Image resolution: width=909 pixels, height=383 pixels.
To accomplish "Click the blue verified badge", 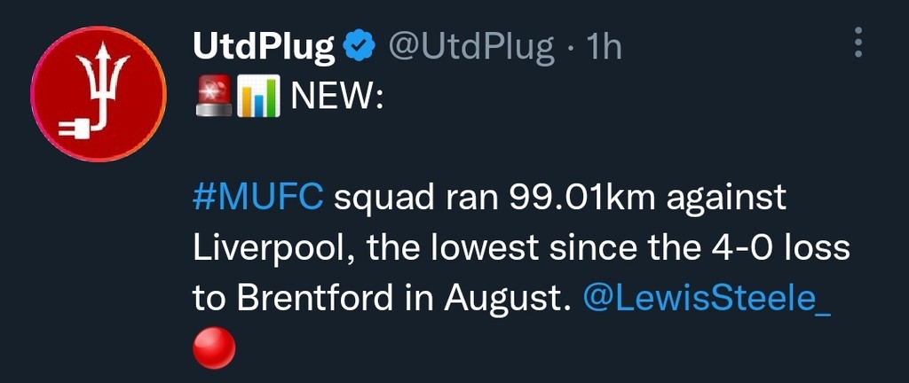I will [x=358, y=45].
